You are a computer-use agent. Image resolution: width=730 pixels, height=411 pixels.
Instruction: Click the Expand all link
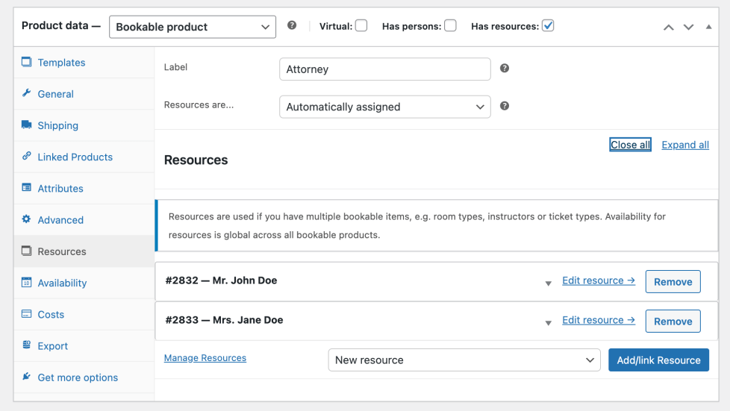pos(685,145)
